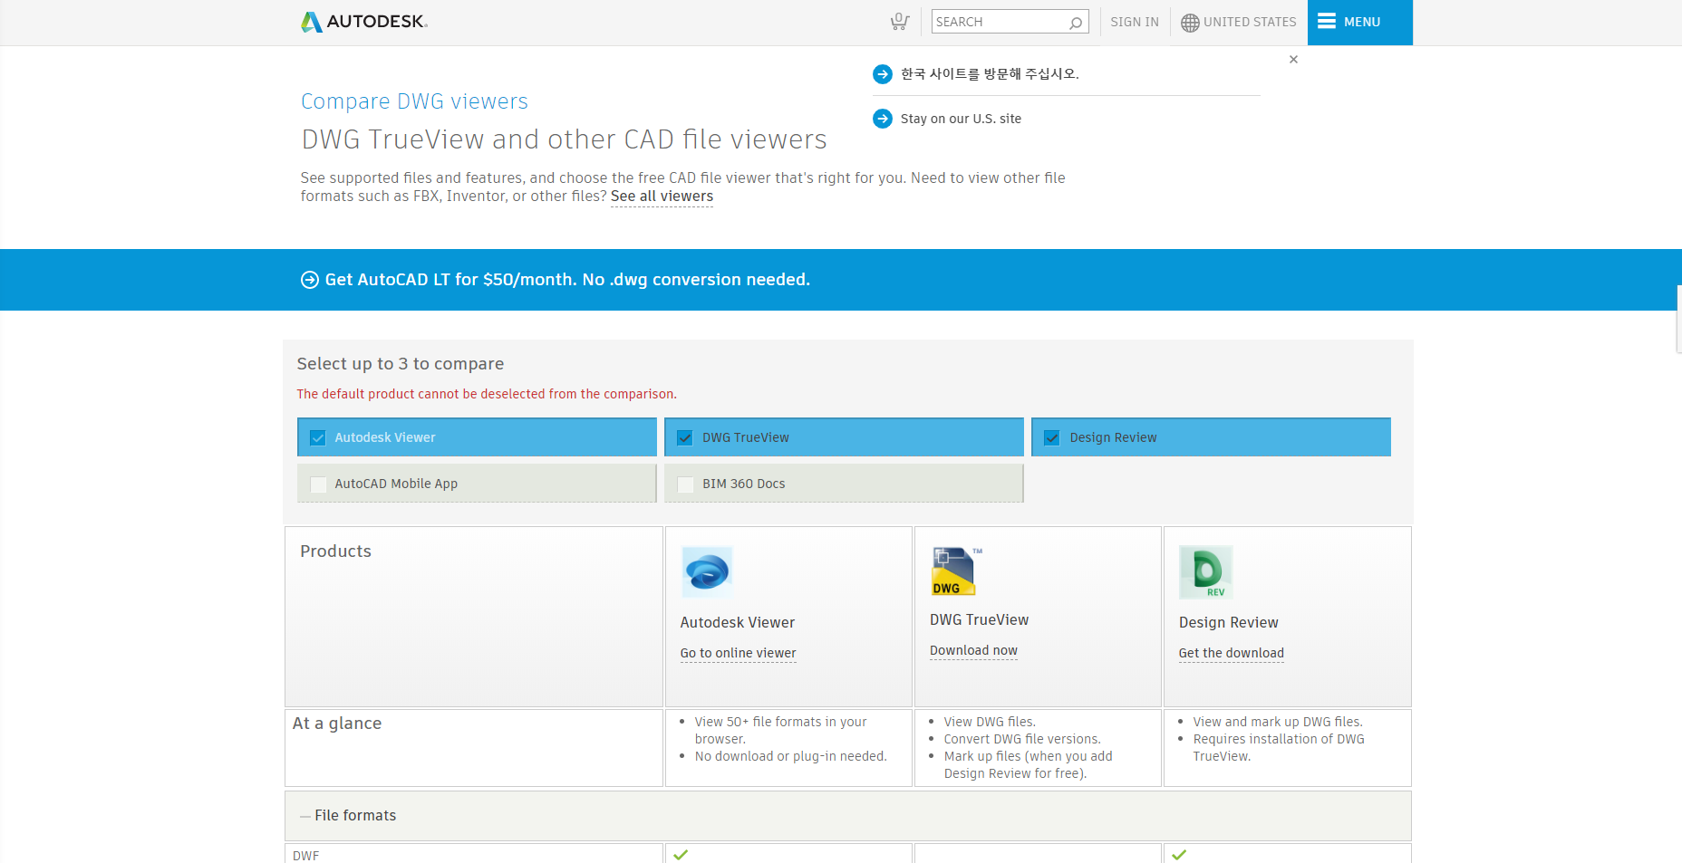Click Get AutoCAD LT for $50/month banner
The width and height of the screenshot is (1682, 863).
click(x=567, y=280)
